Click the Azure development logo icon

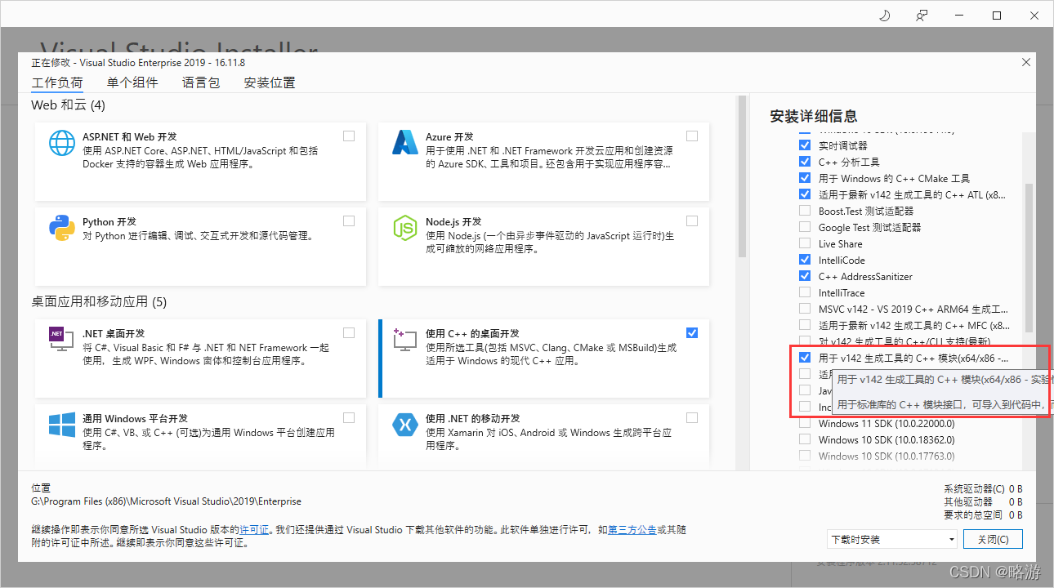pos(405,143)
